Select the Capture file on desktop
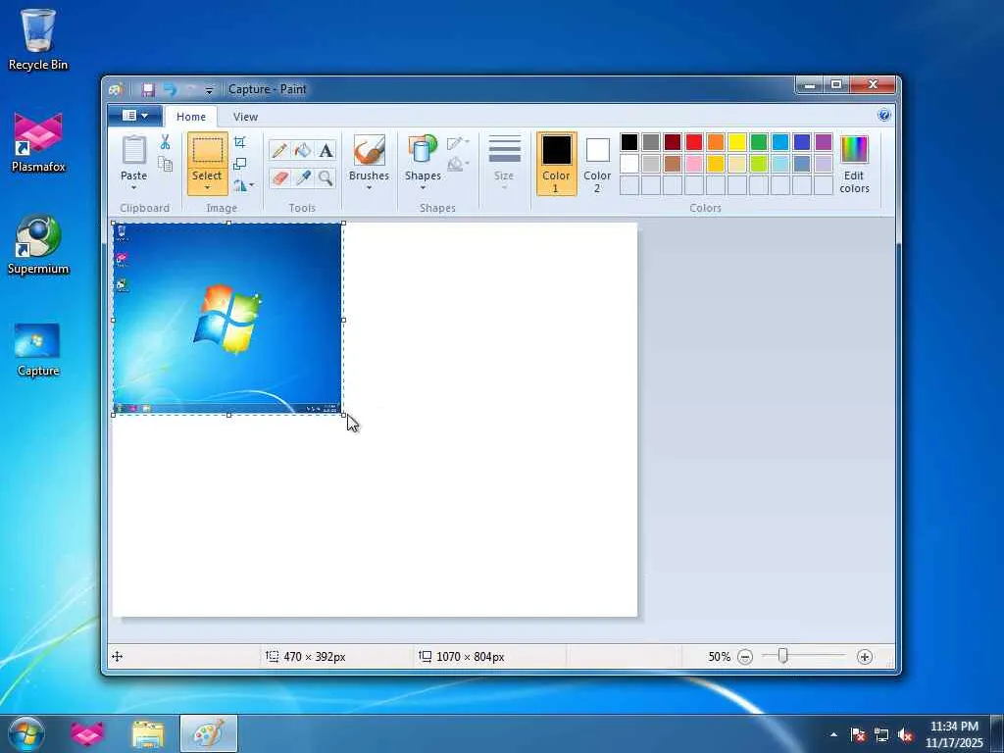 [x=38, y=350]
